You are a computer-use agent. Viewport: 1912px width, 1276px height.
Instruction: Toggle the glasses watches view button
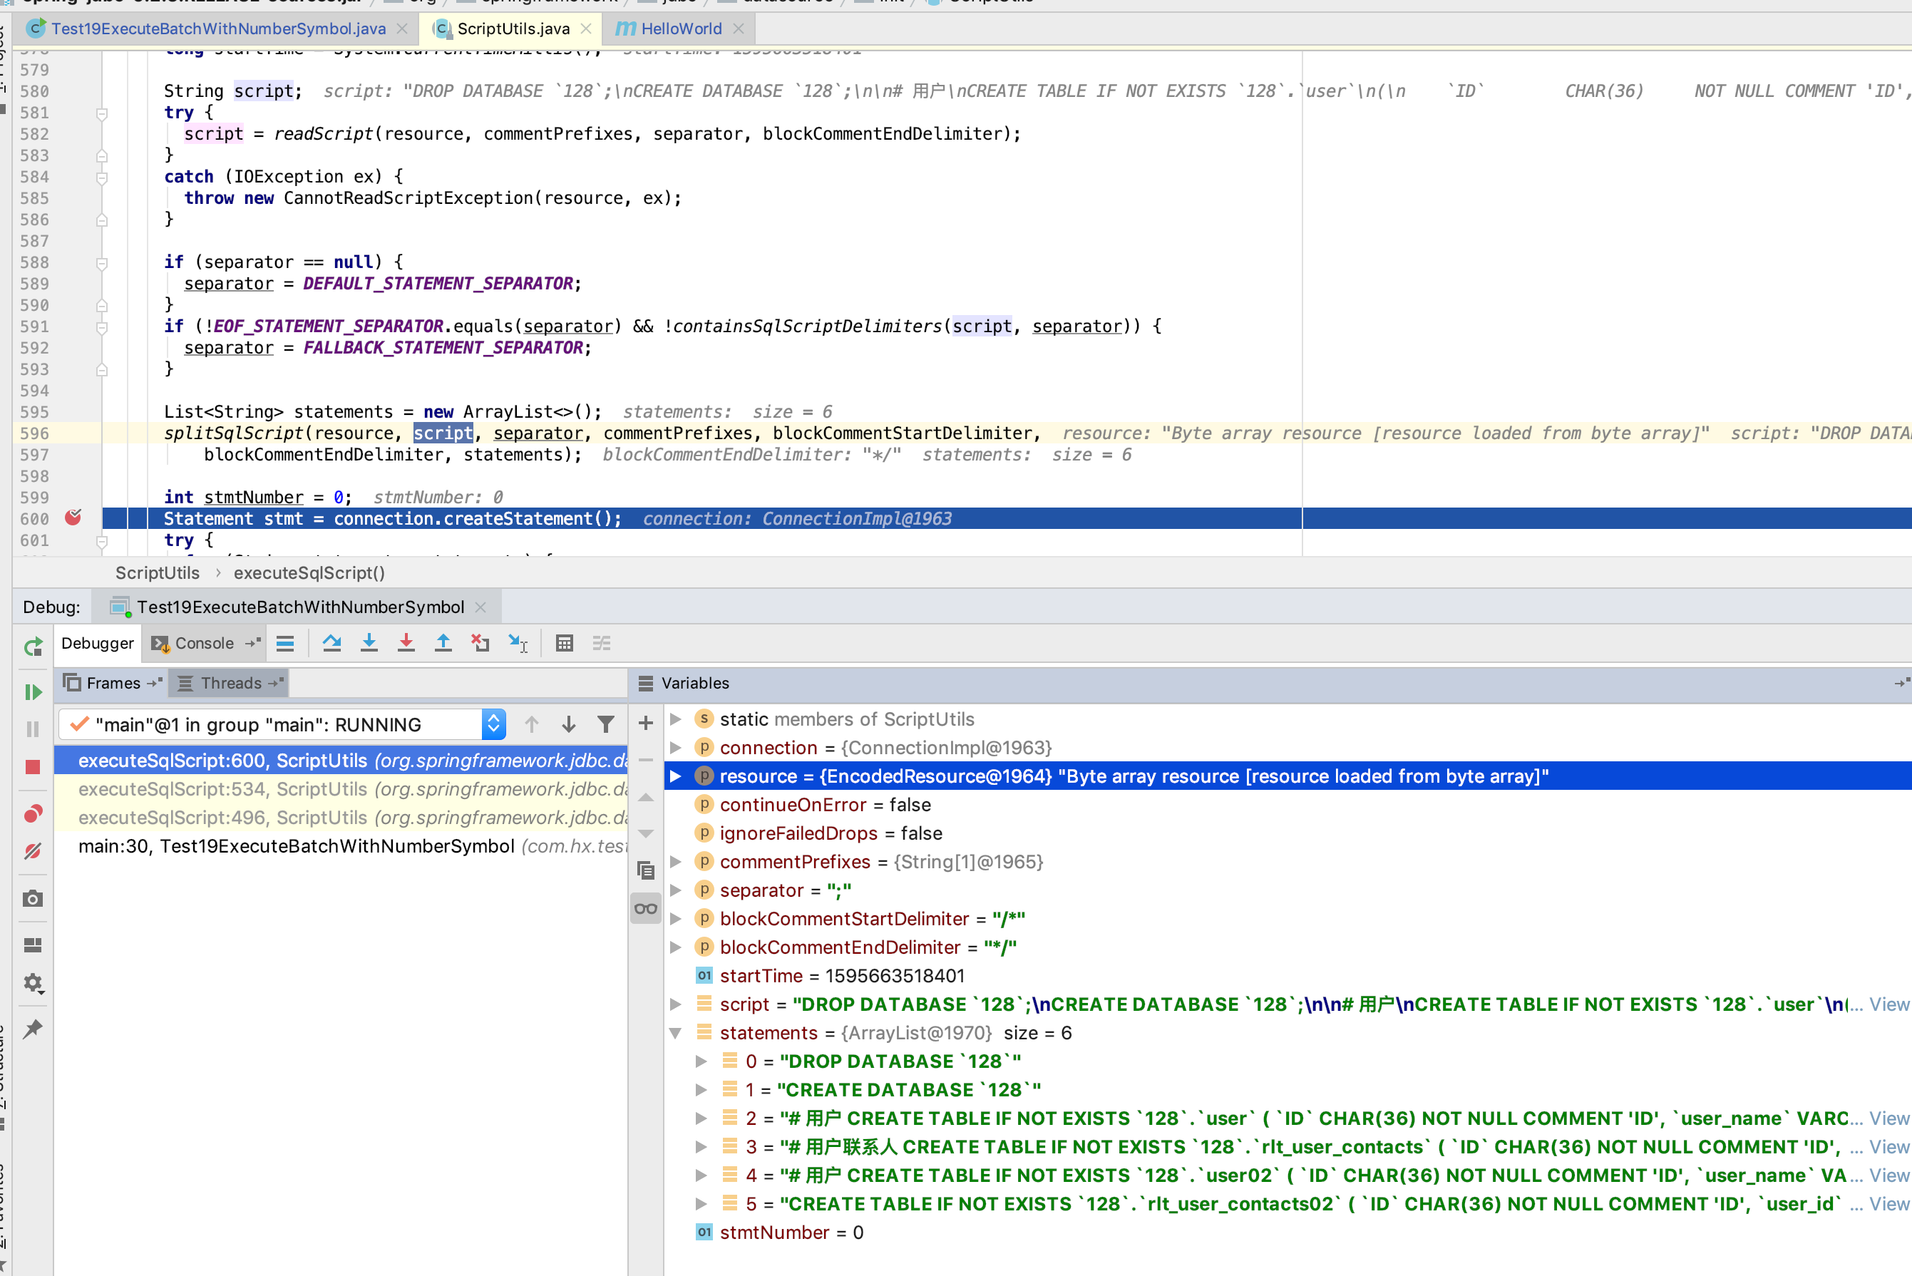pos(646,908)
